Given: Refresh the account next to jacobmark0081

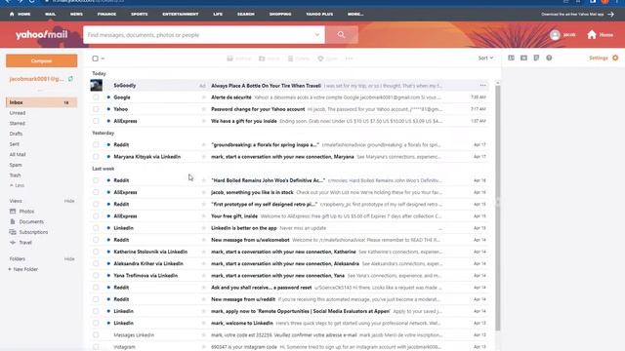Looking at the screenshot, I should (70, 79).
